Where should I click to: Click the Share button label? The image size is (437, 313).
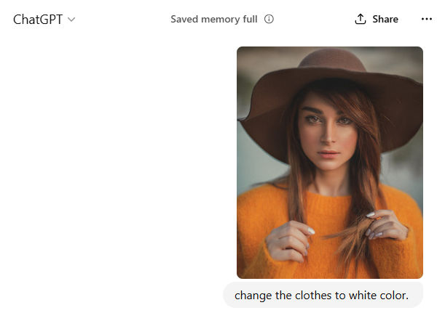coord(385,20)
